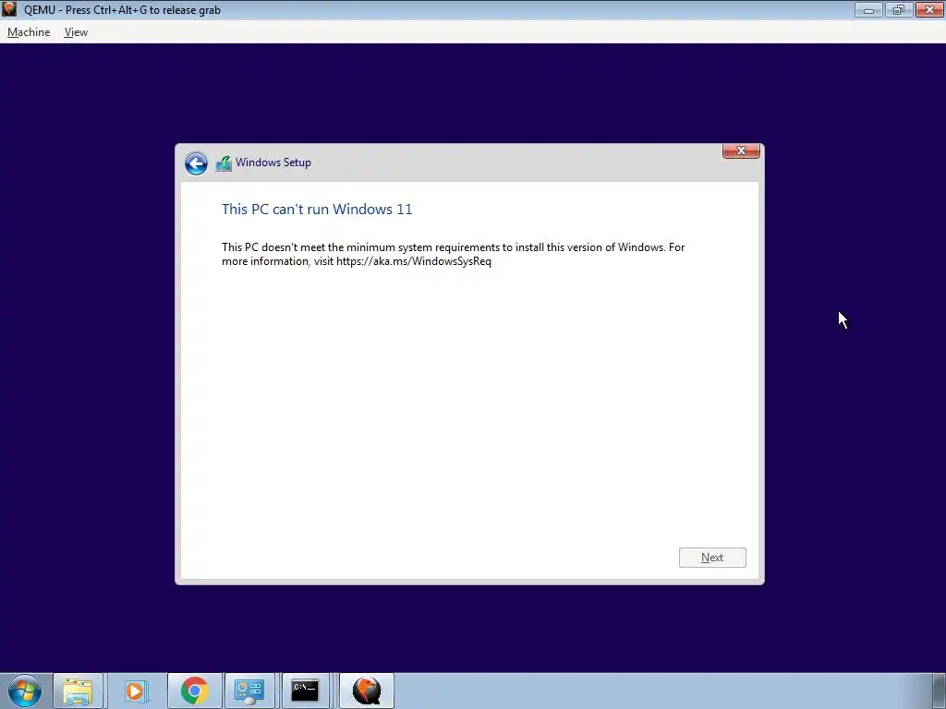Open the View menu

tap(76, 32)
